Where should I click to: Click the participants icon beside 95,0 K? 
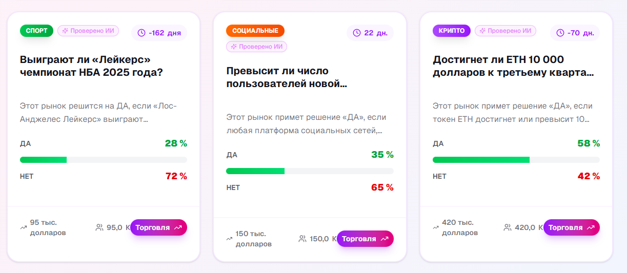point(99,227)
